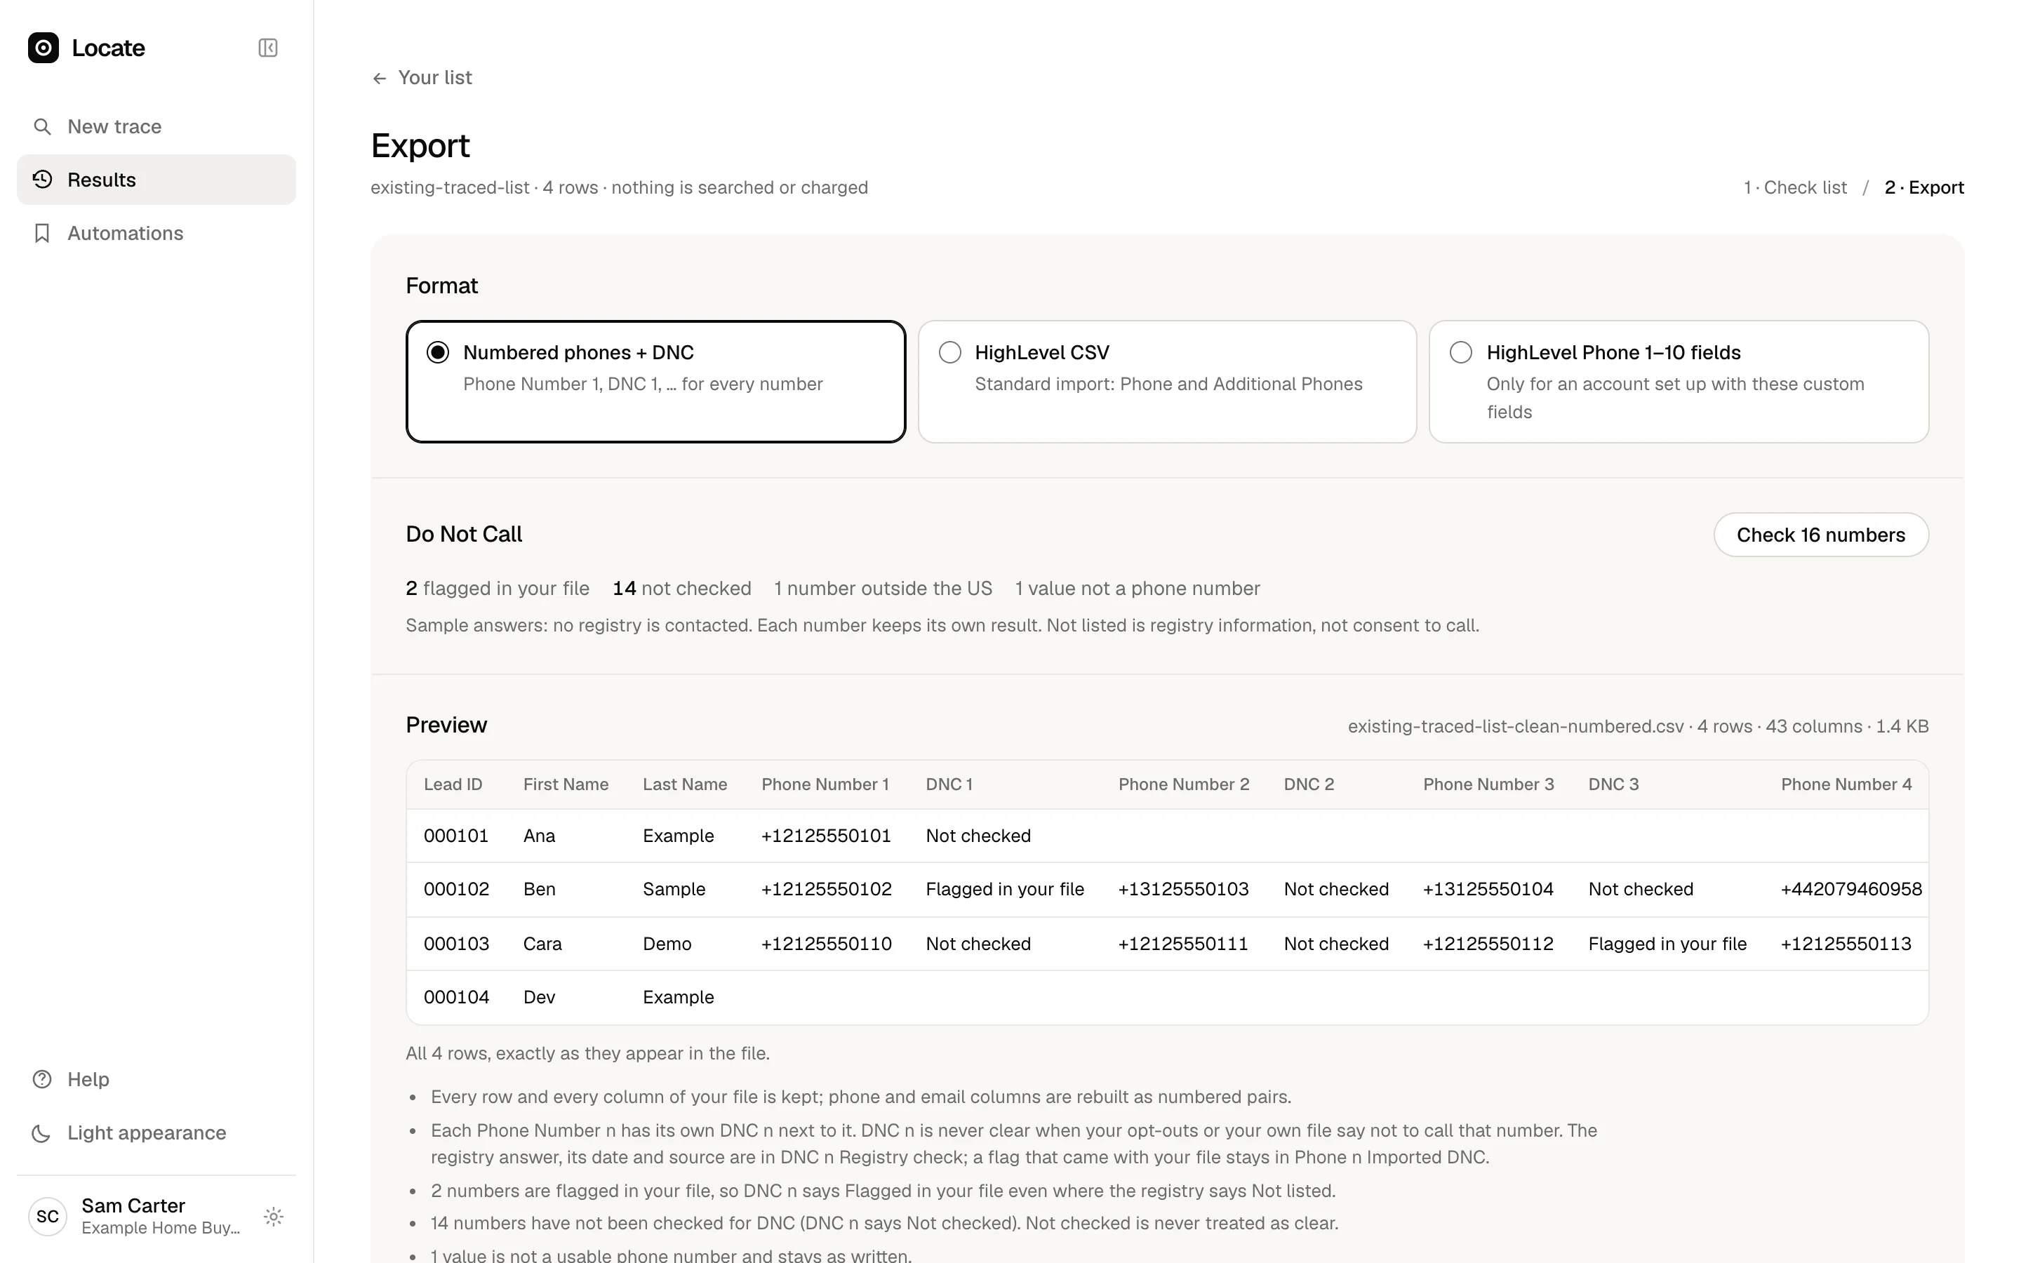Click 2 flagged in your file summary
The image size is (2021, 1263).
click(497, 588)
